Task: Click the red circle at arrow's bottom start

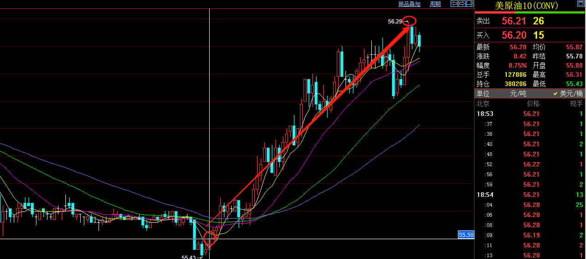Action: (x=210, y=238)
